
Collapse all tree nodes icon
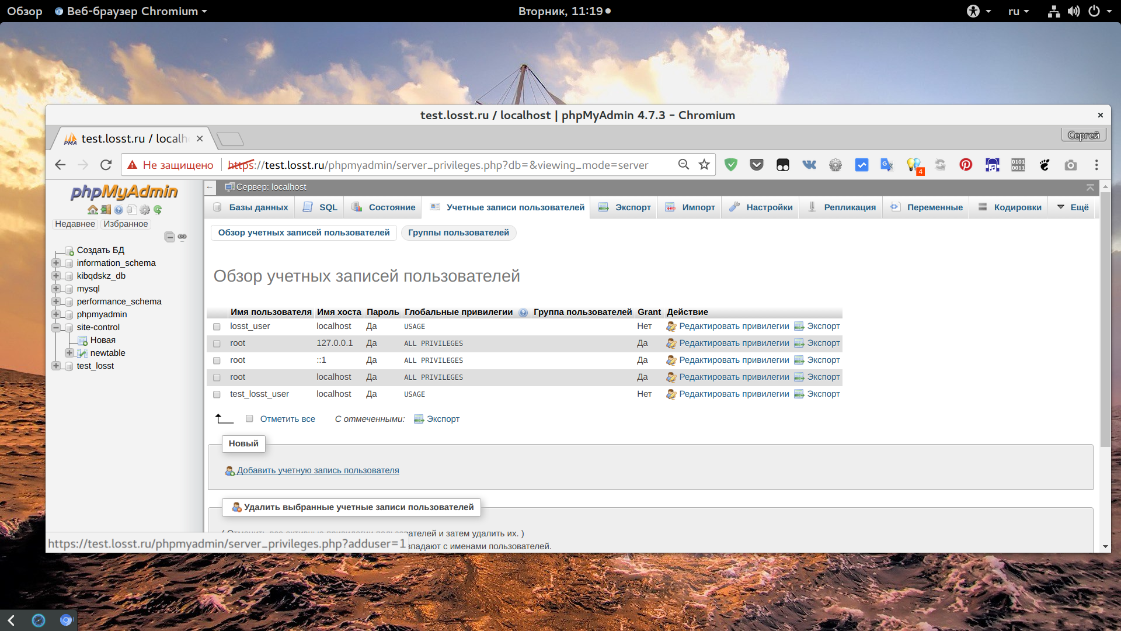pyautogui.click(x=170, y=237)
